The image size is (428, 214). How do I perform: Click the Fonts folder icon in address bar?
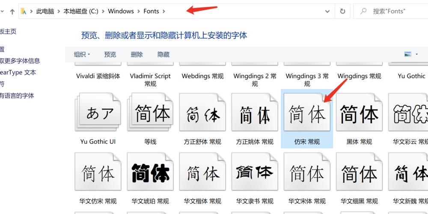[24, 11]
